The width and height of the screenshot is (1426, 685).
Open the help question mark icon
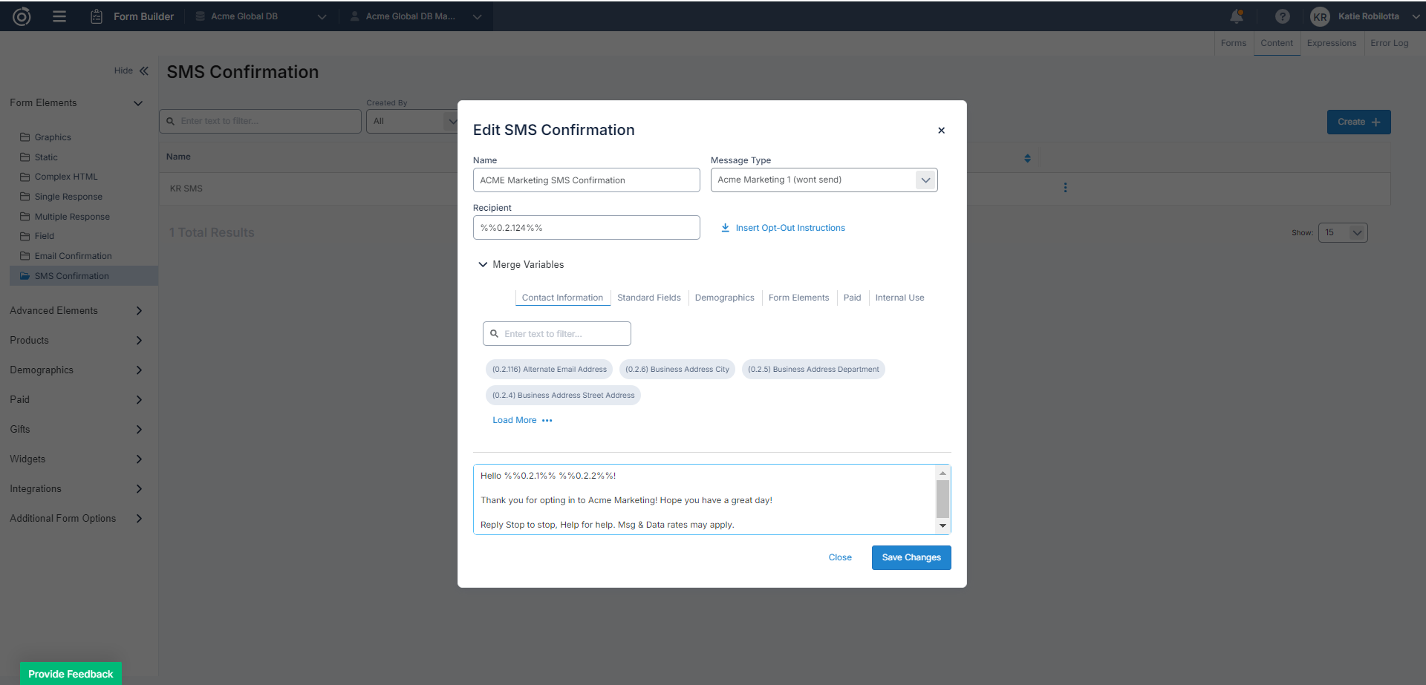pos(1283,16)
